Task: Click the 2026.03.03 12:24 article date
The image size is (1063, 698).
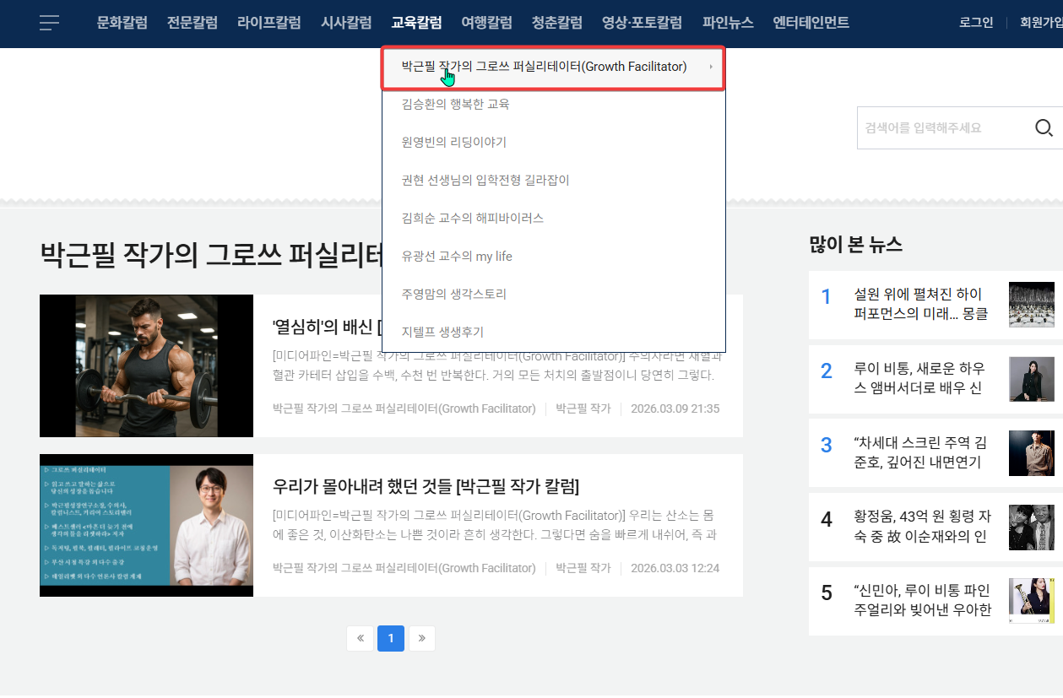Action: coord(675,568)
